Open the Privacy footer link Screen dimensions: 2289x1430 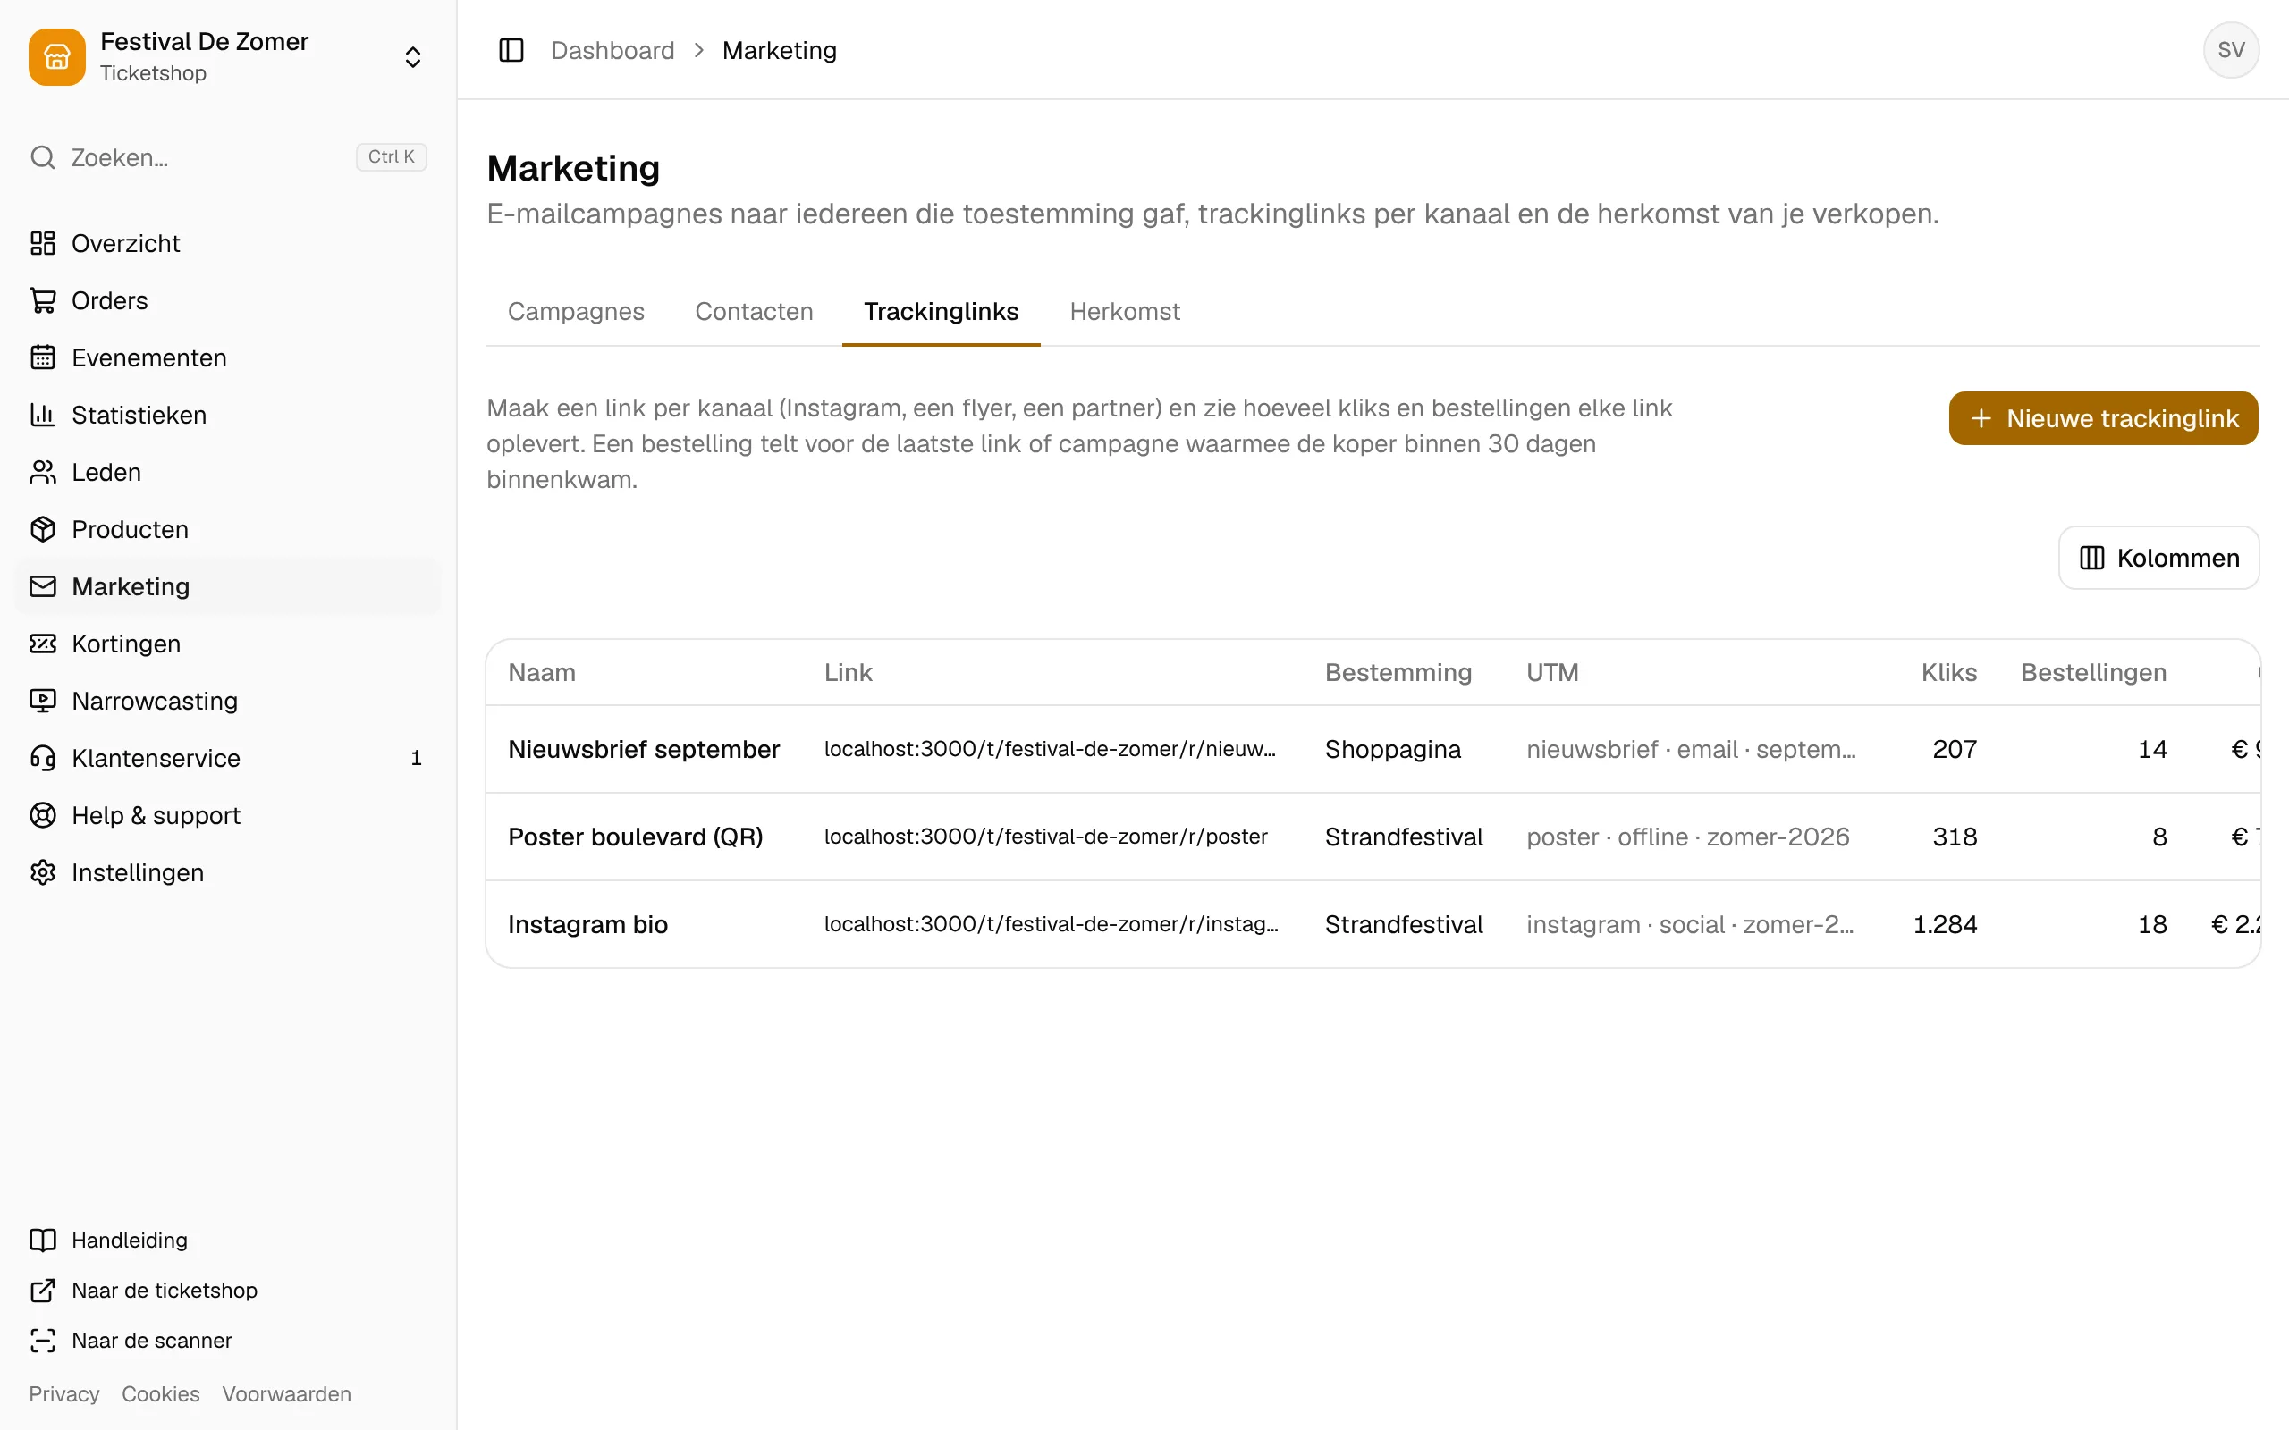tap(63, 1393)
